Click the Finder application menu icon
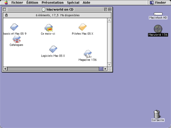The image size is (171, 128). coord(152,2)
